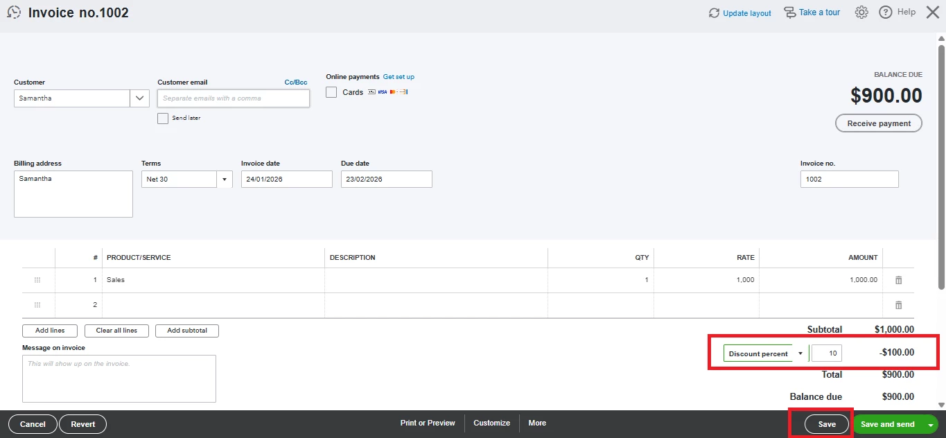The image size is (946, 438).
Task: Click the Billing address text box
Action: pos(73,194)
